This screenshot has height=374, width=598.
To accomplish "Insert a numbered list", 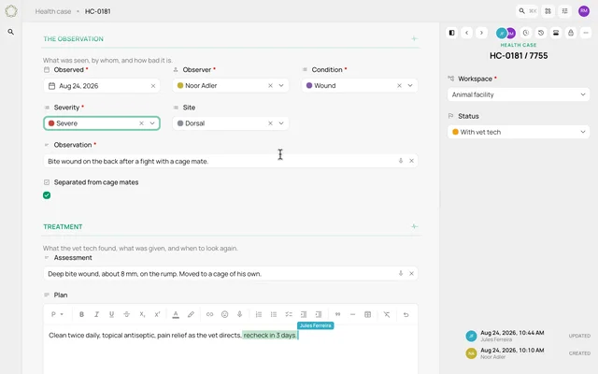I will point(259,314).
